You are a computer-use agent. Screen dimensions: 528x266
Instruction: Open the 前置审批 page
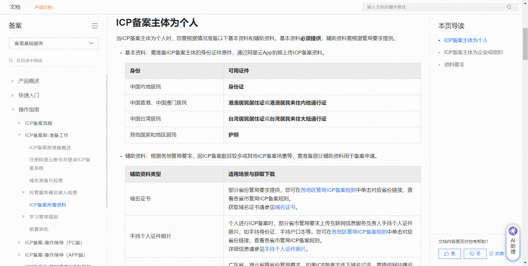39,229
